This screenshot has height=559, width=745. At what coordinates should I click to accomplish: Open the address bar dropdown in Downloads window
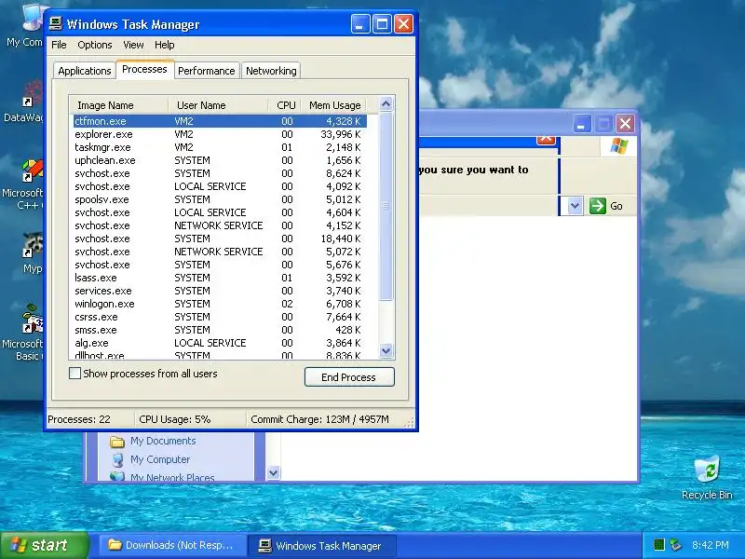[575, 206]
